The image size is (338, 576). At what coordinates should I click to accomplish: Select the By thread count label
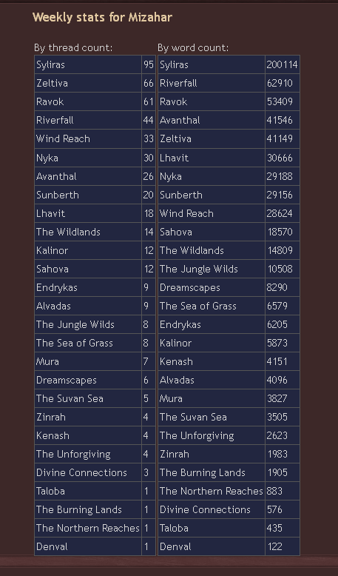tap(73, 48)
